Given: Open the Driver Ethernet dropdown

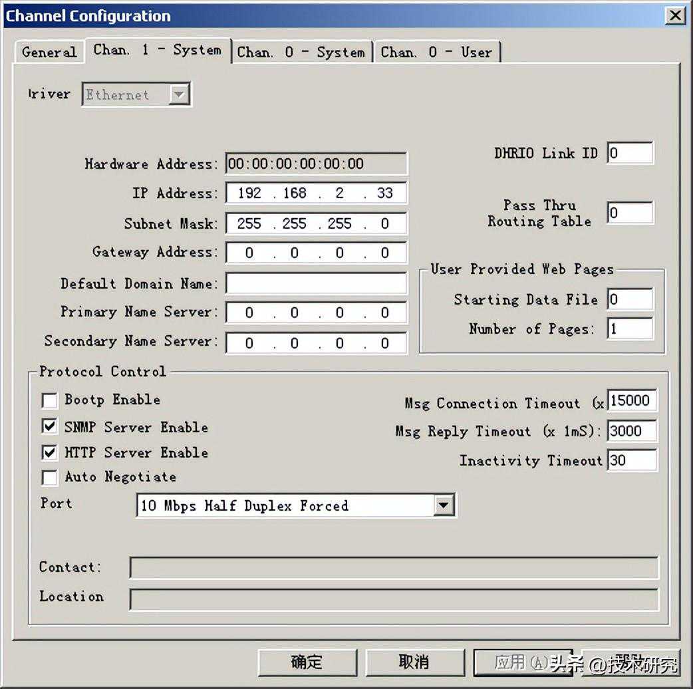Looking at the screenshot, I should click(178, 94).
